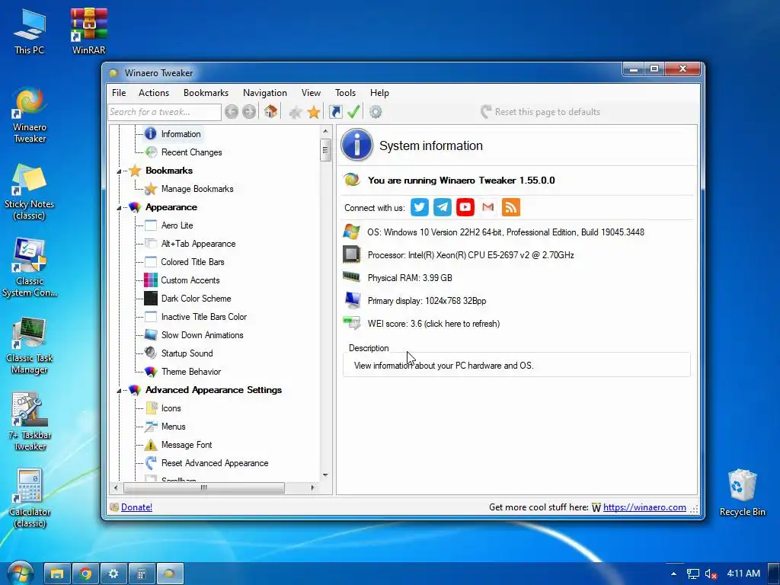Open the 7+ Taskbar Tweaker desktop icon
Screen dimensions: 780x585
click(x=30, y=423)
